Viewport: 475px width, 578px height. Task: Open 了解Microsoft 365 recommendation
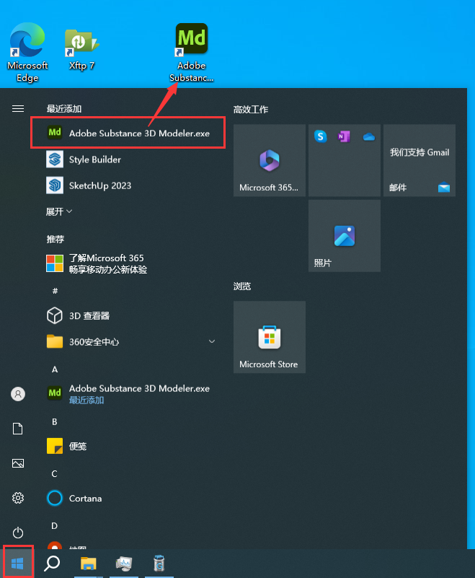(128, 263)
